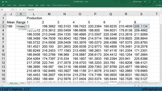Click the Mean header cell
Screen dimensions: 162x91
pyautogui.click(x=11, y=22)
